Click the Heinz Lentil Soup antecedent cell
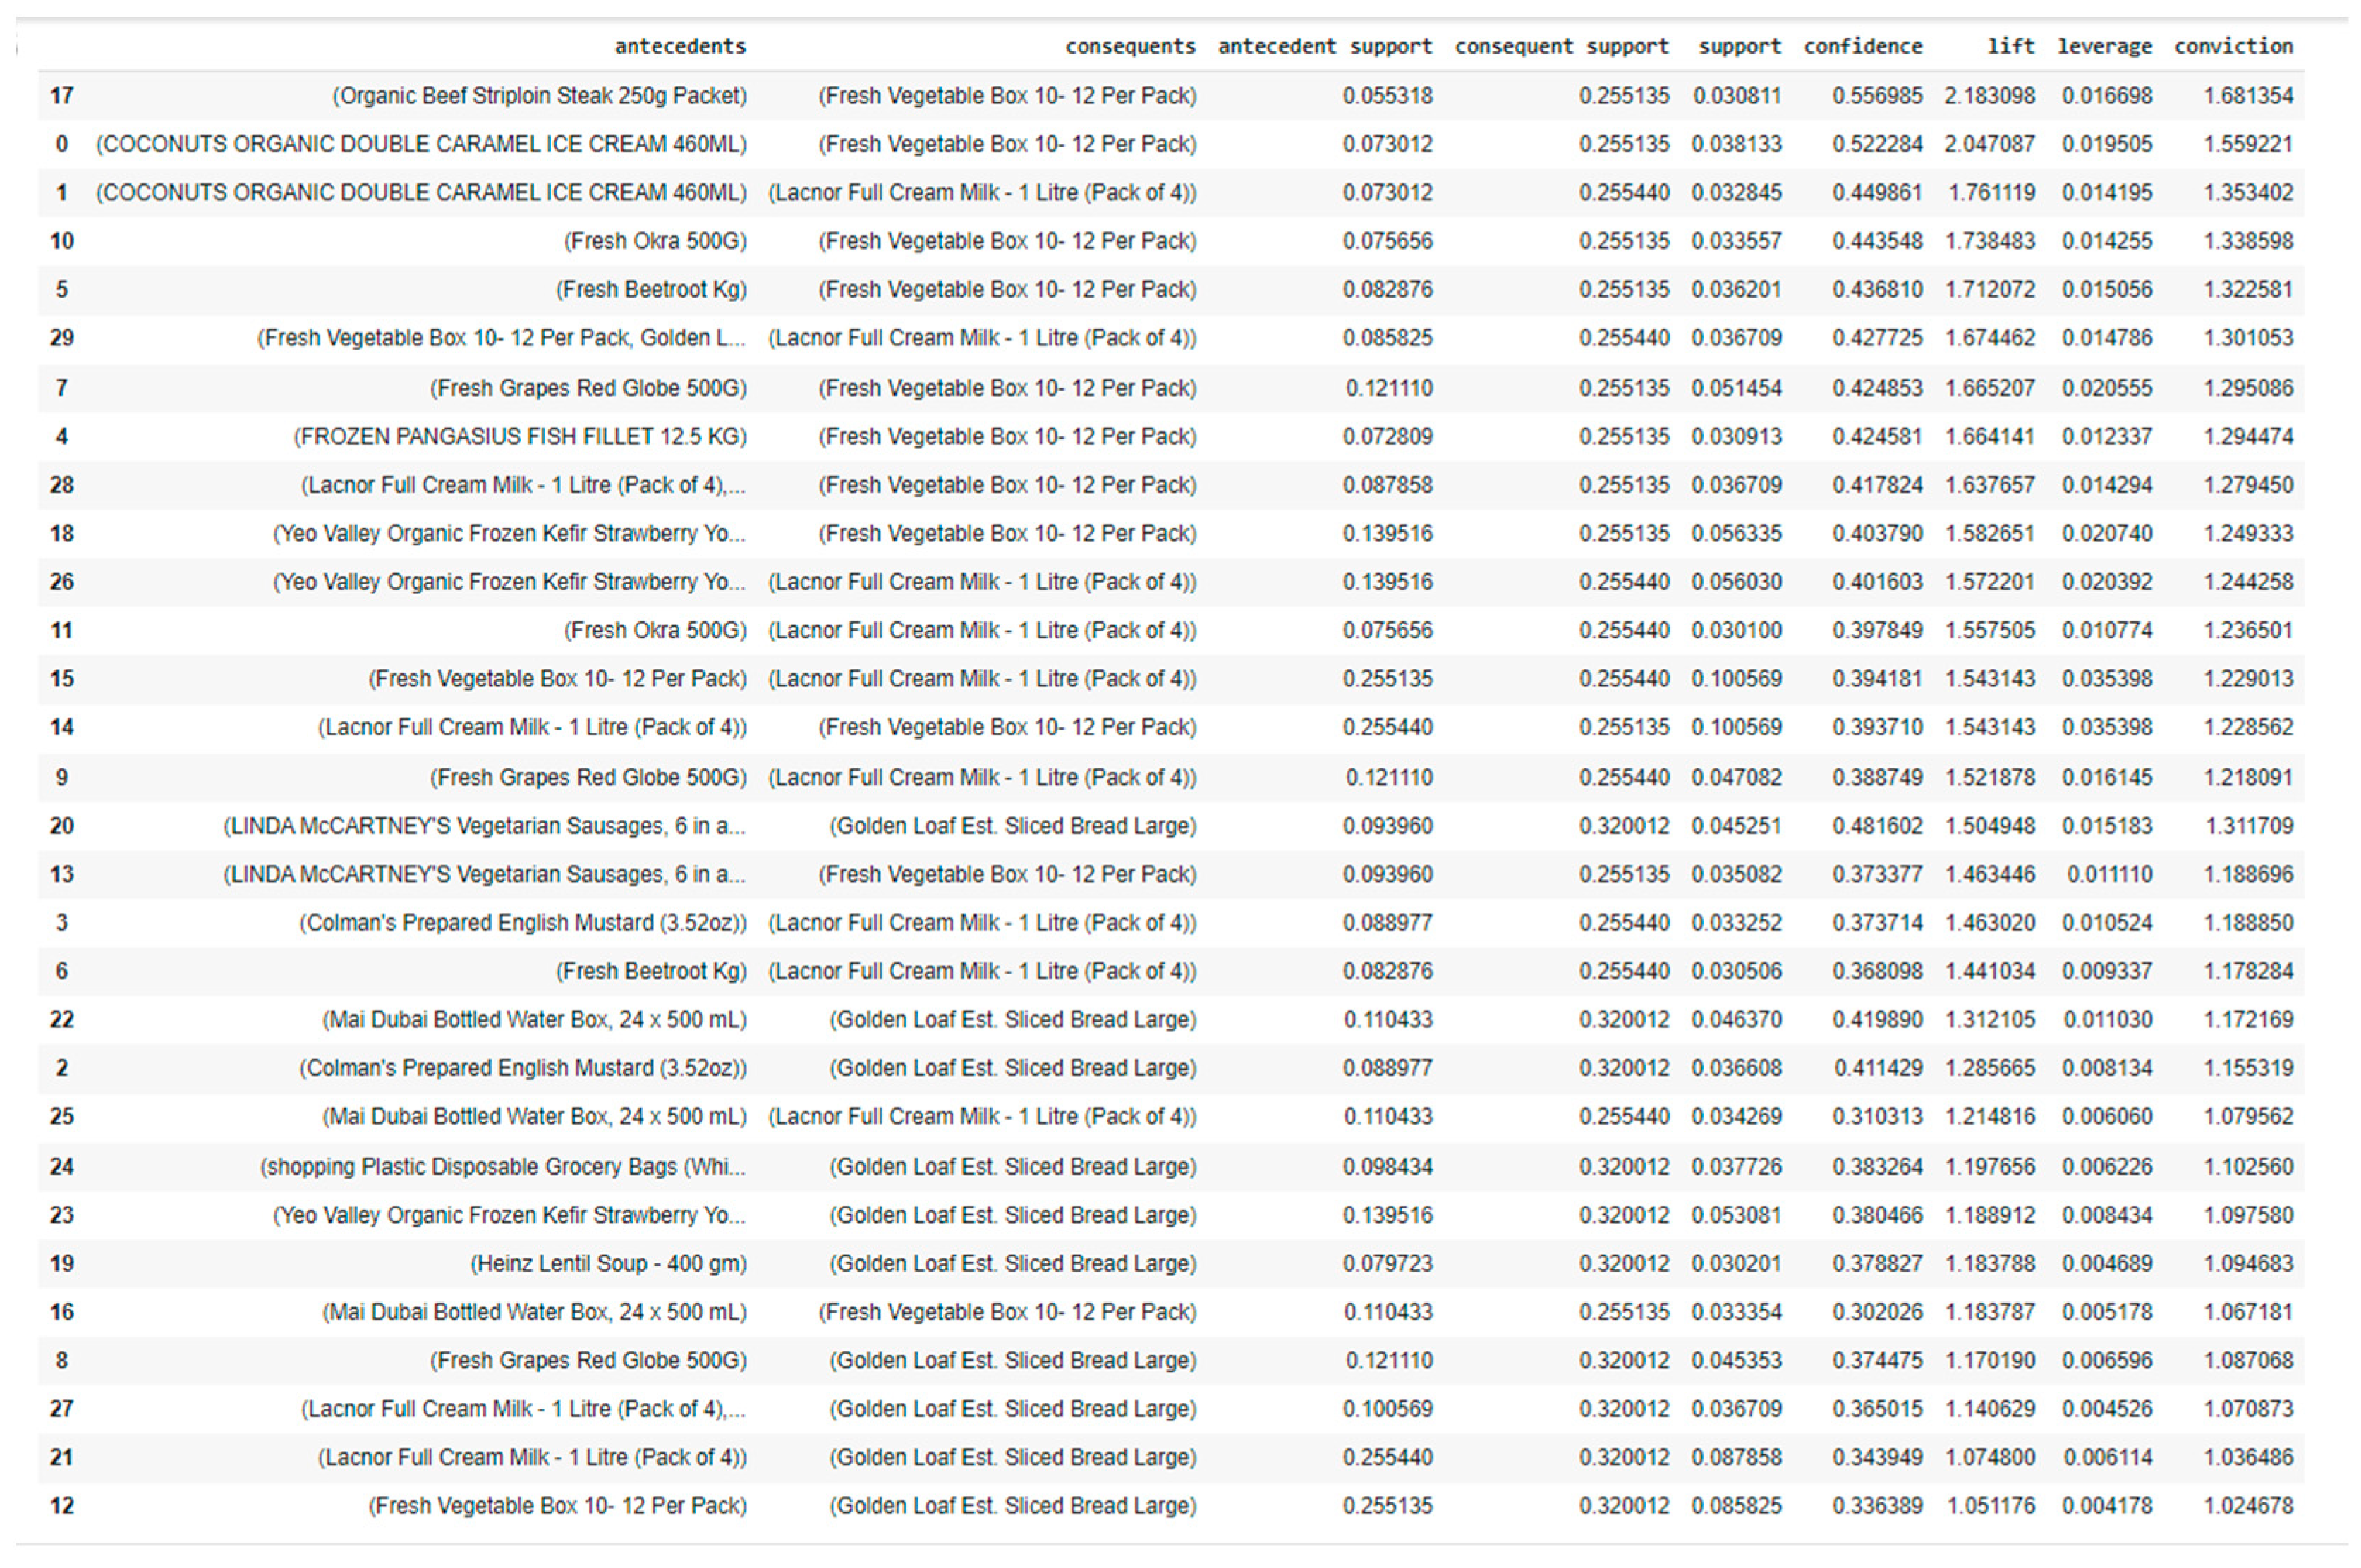Screen dimensions: 2361x1568 [608, 1264]
